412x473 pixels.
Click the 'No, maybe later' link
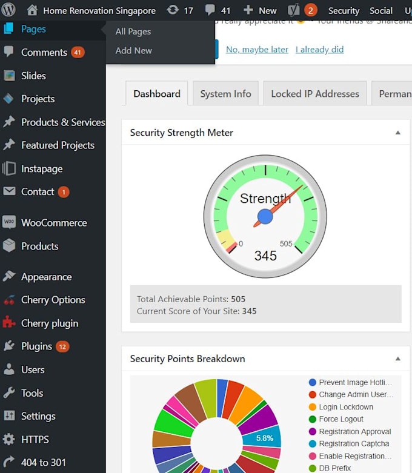pyautogui.click(x=257, y=50)
